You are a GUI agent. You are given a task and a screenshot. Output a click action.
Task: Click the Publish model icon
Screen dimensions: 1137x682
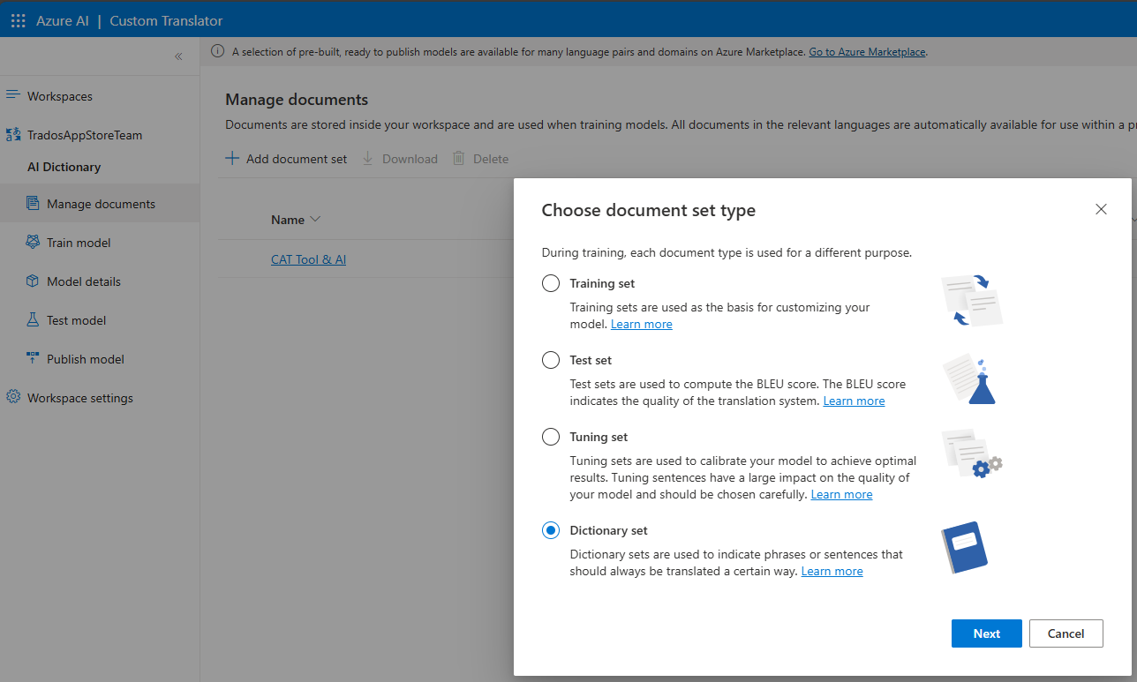[33, 359]
